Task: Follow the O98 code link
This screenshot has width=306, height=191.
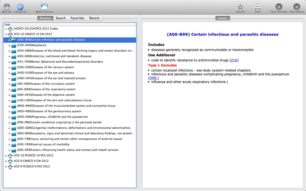Action: [153, 78]
